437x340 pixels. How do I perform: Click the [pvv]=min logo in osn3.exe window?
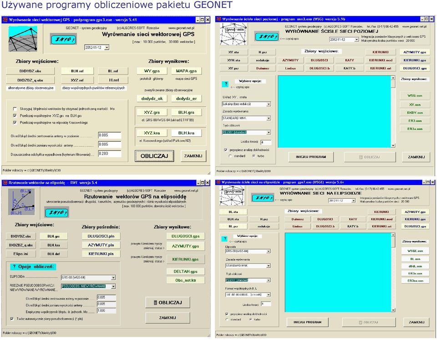(234, 34)
